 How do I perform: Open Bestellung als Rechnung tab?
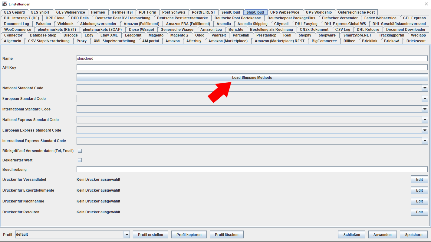(x=271, y=30)
